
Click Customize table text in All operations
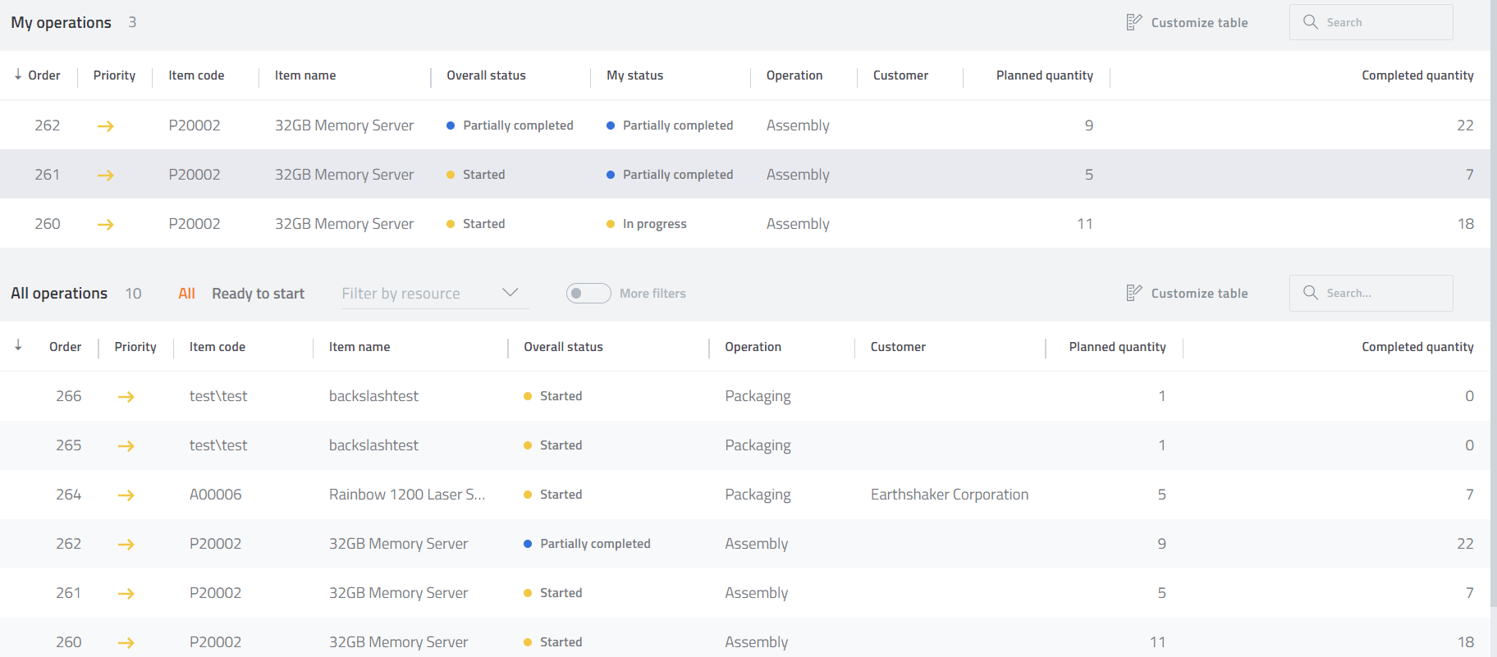coord(1198,294)
